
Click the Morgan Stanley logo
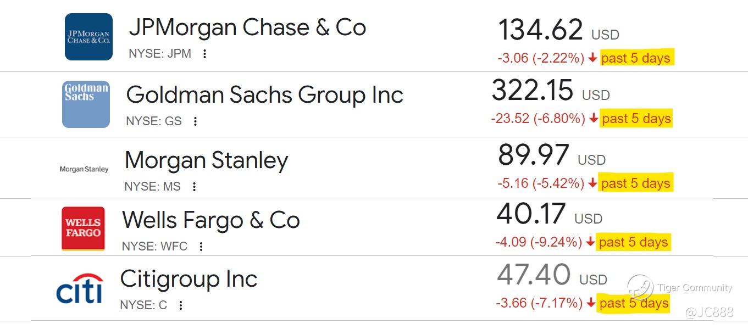pyautogui.click(x=84, y=169)
